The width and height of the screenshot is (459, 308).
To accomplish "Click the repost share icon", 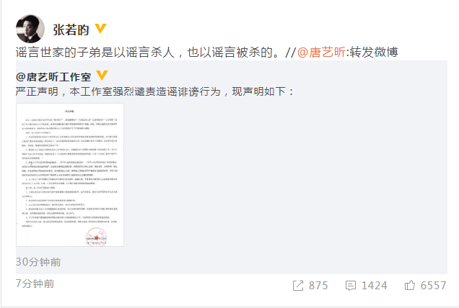I will coord(298,285).
